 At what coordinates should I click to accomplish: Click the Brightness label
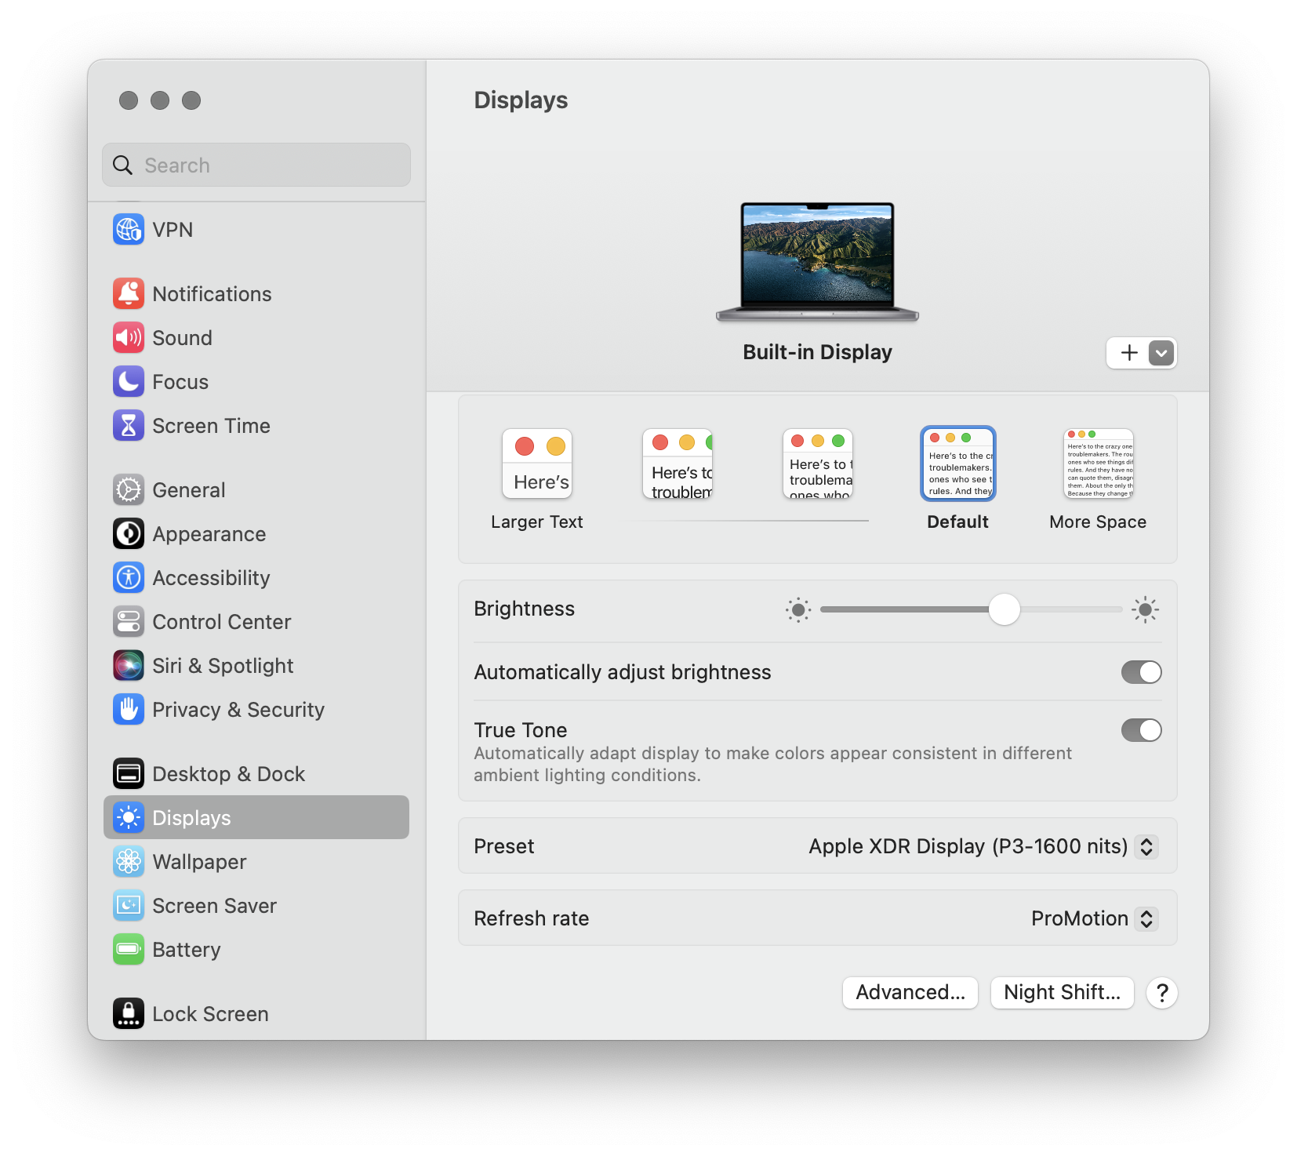(x=524, y=609)
